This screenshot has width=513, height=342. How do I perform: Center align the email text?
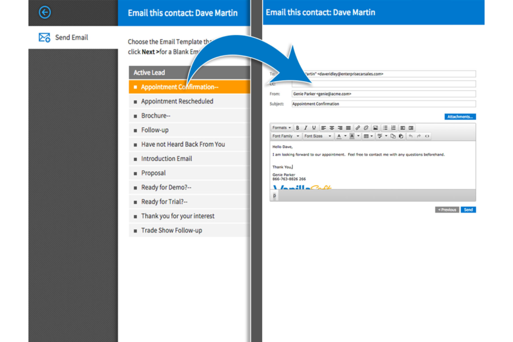[x=332, y=128]
